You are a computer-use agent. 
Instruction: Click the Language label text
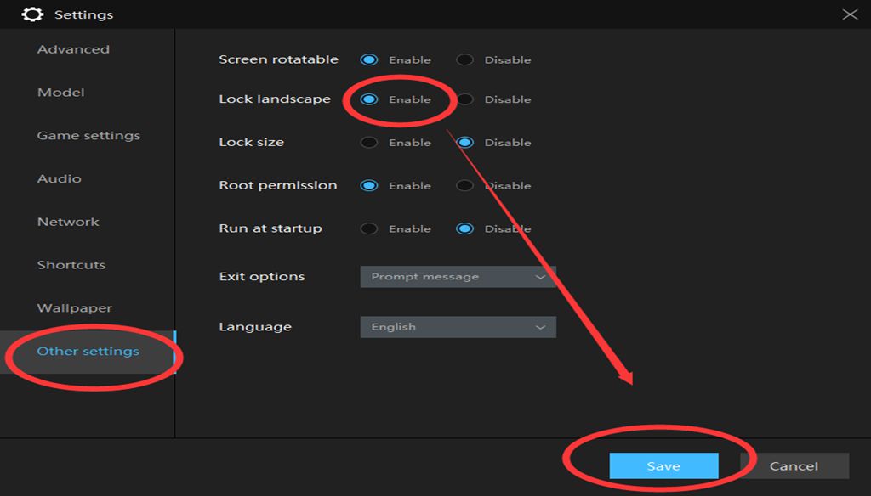[255, 327]
